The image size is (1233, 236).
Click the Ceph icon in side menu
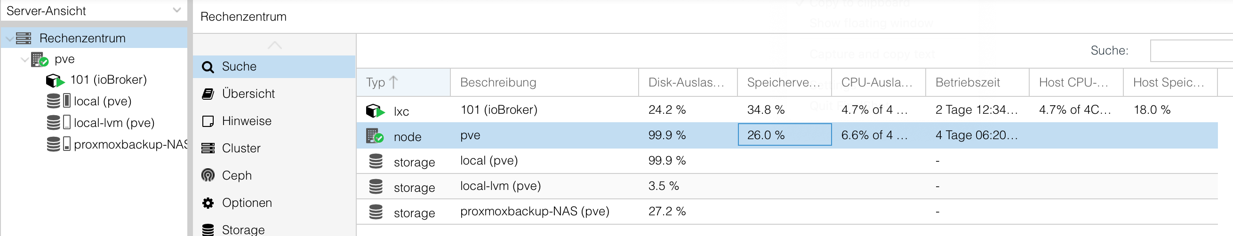(208, 175)
